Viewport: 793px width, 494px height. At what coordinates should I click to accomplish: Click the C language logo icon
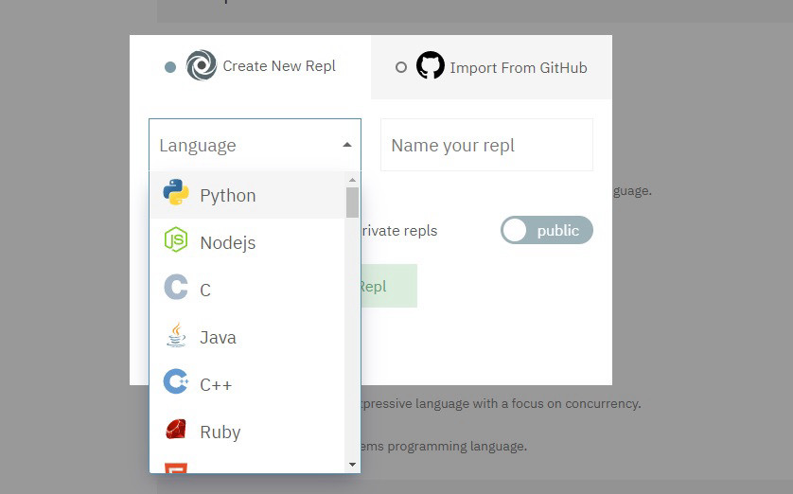pos(176,287)
